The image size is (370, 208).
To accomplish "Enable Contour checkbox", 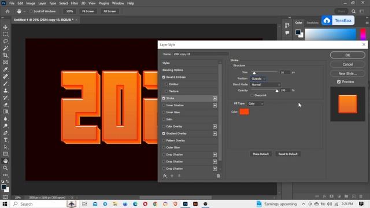I will (x=166, y=84).
